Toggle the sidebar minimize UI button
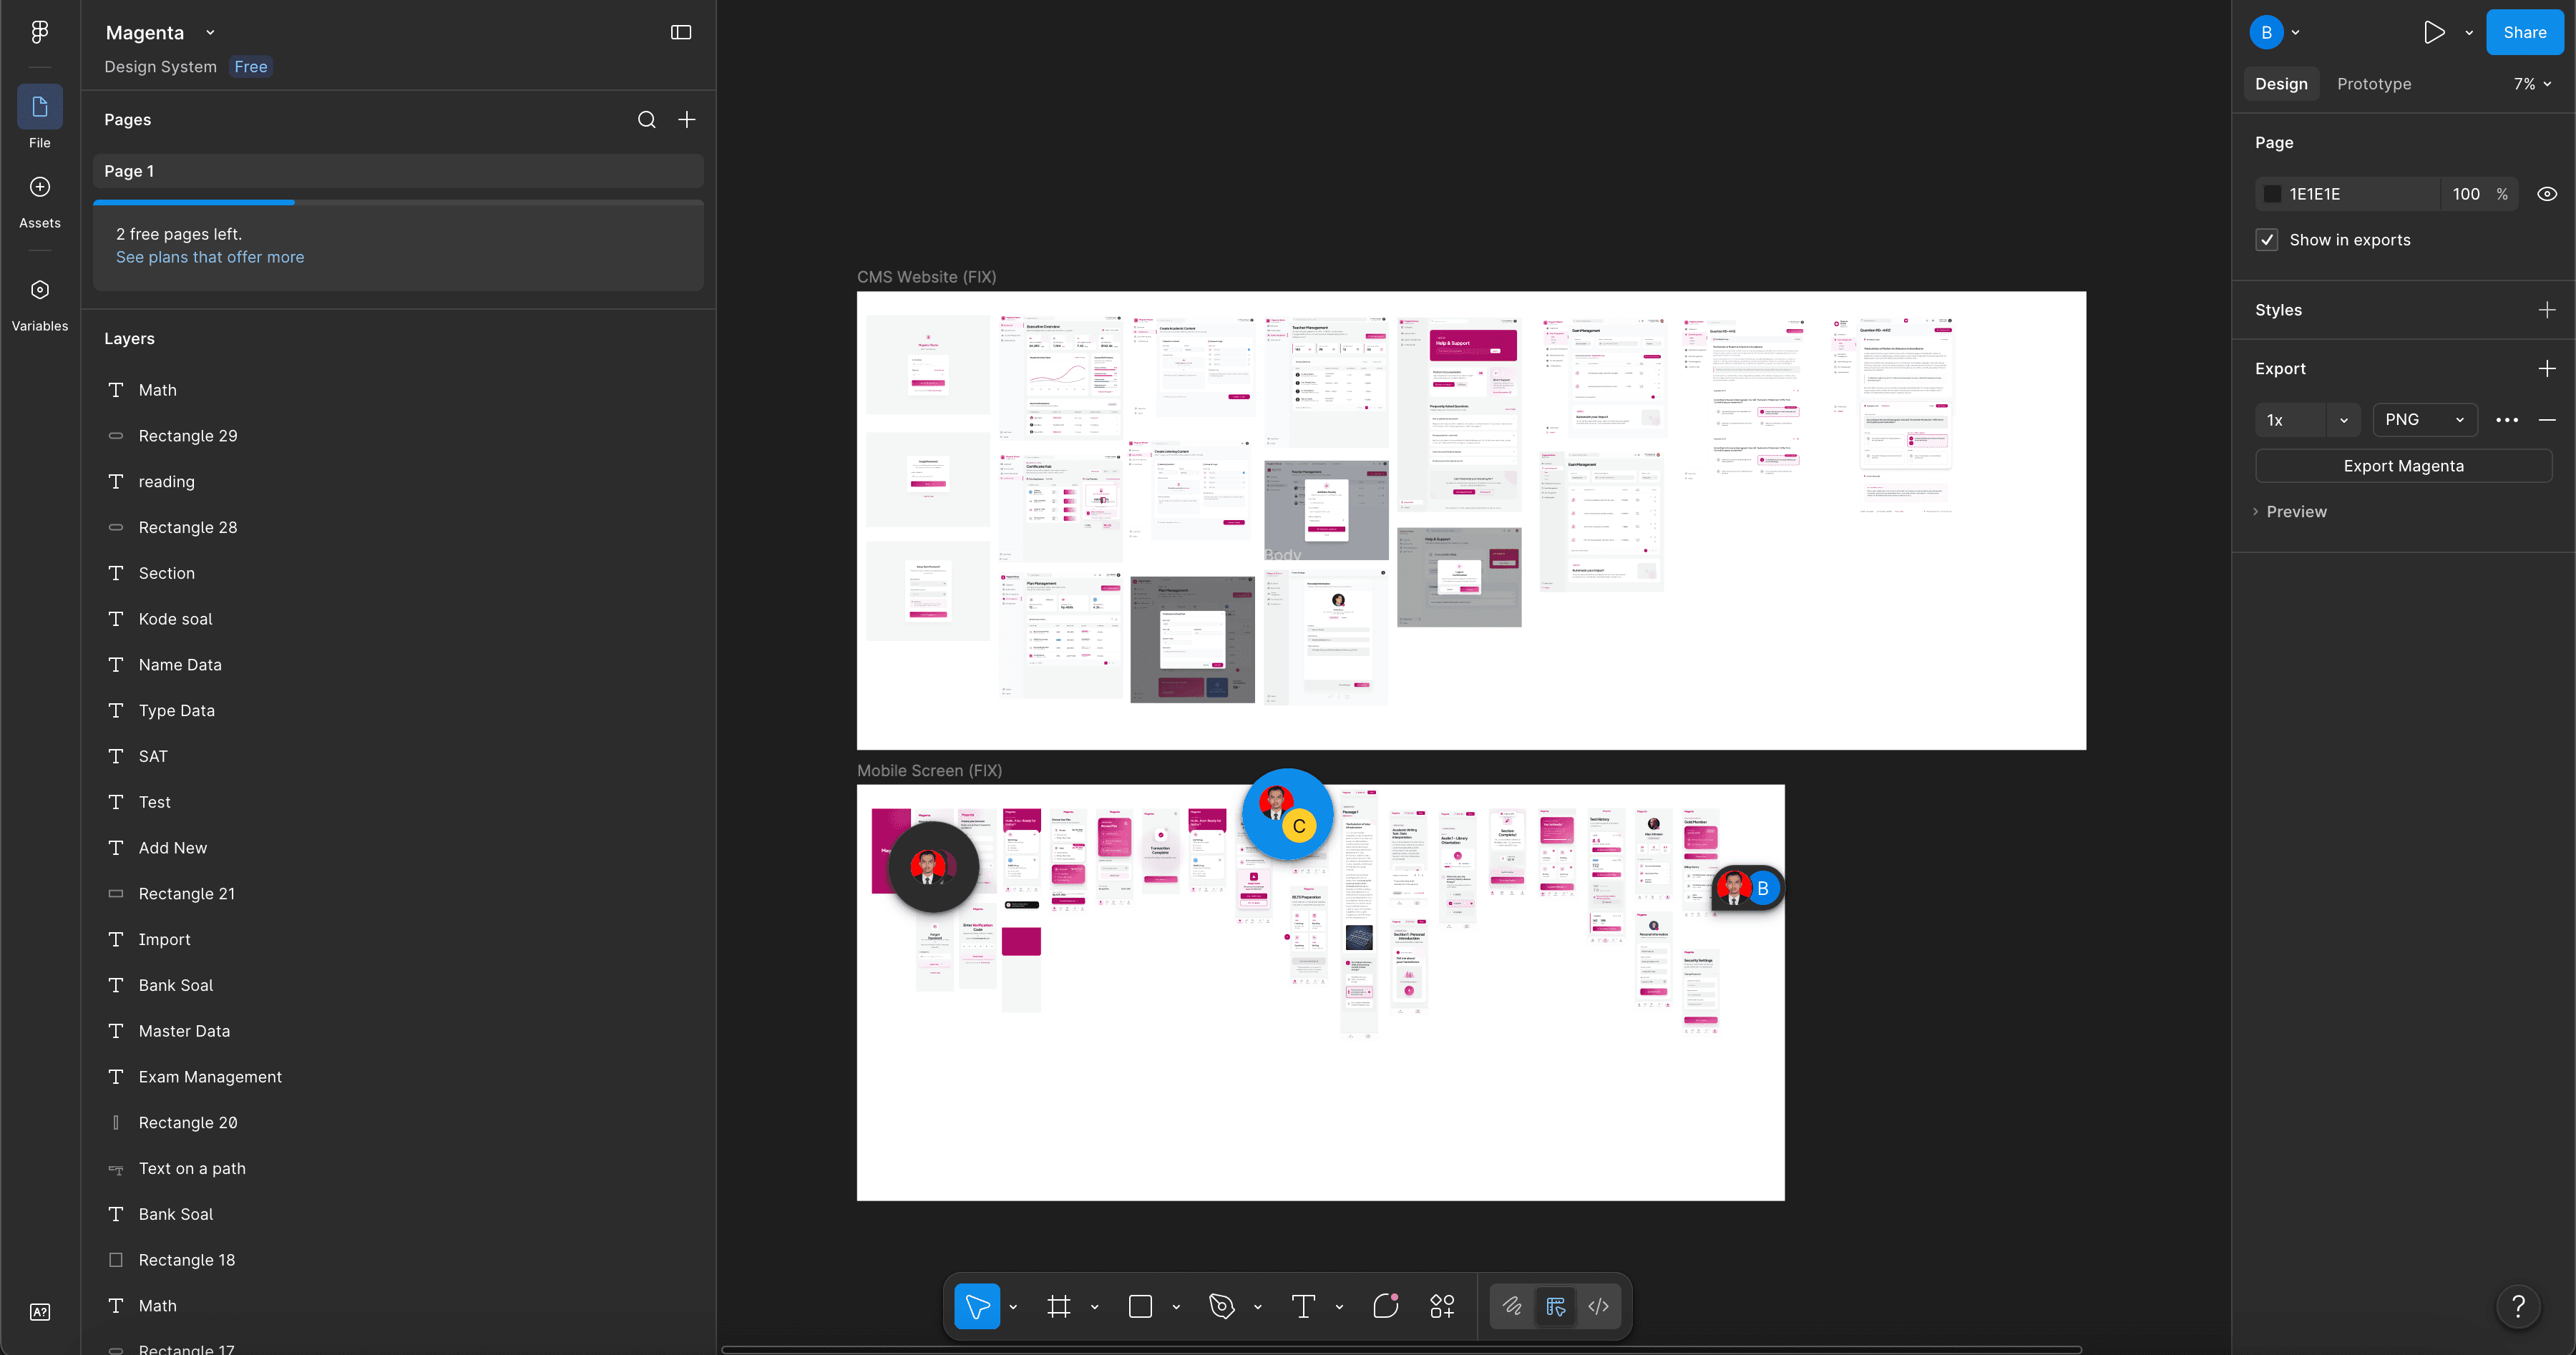2576x1355 pixels. 681,32
